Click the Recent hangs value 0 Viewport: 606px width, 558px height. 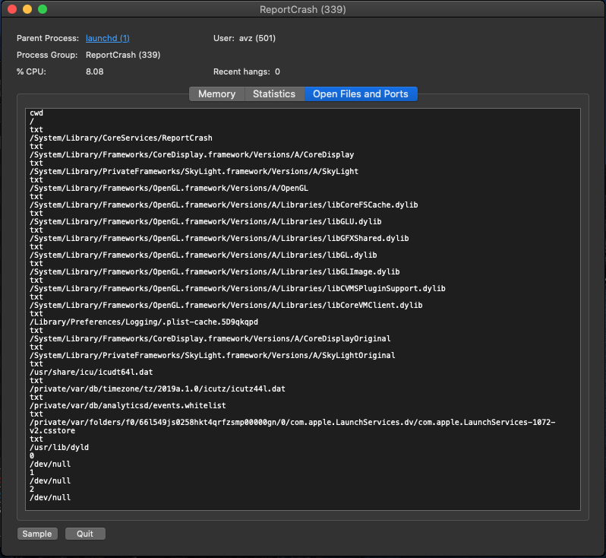(277, 71)
